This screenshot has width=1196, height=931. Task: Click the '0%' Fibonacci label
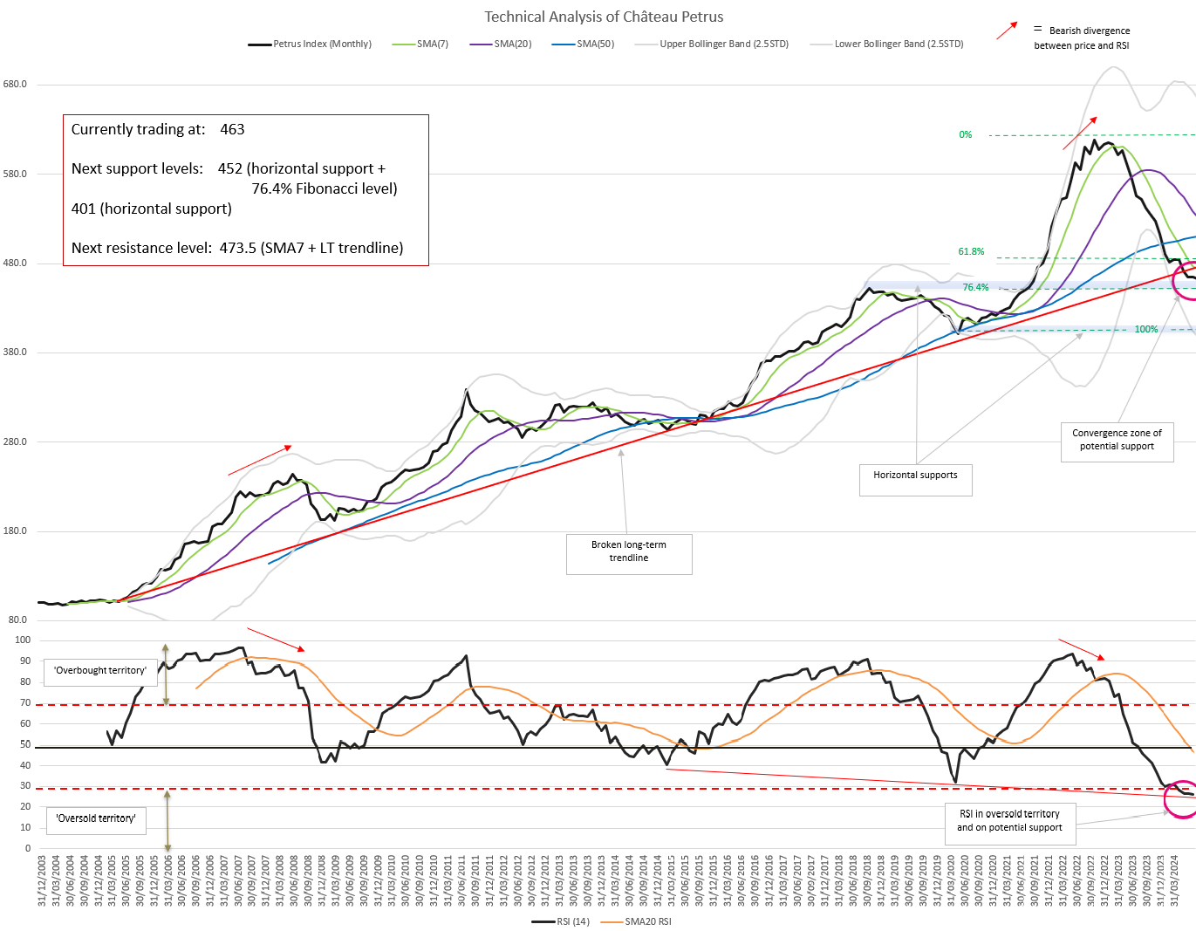965,134
